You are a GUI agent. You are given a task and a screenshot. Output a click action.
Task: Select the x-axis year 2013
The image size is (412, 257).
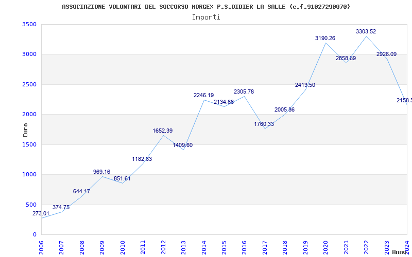click(x=183, y=248)
